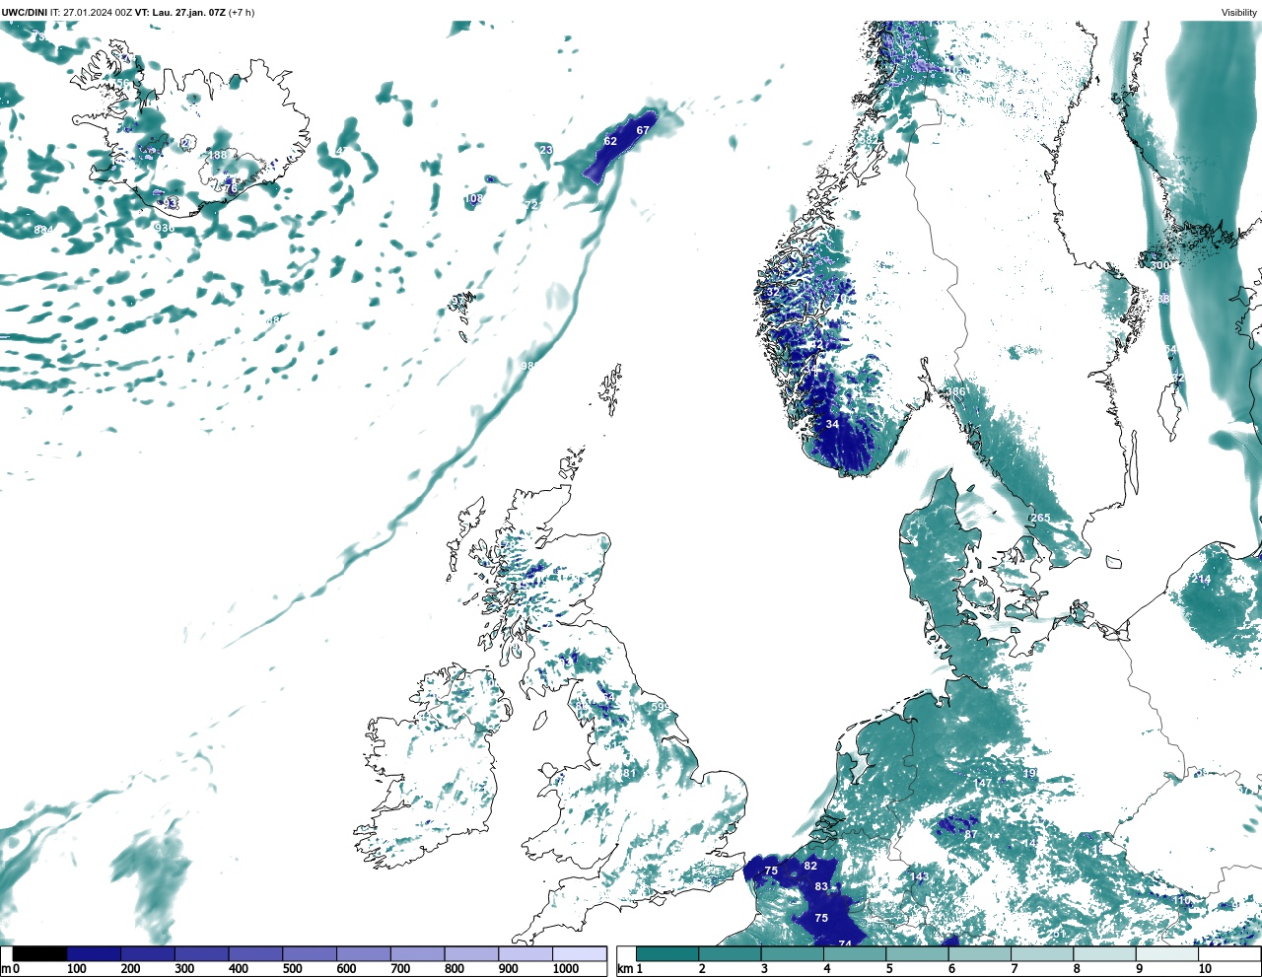Click the 'Visibility' title at top right

pyautogui.click(x=1239, y=13)
